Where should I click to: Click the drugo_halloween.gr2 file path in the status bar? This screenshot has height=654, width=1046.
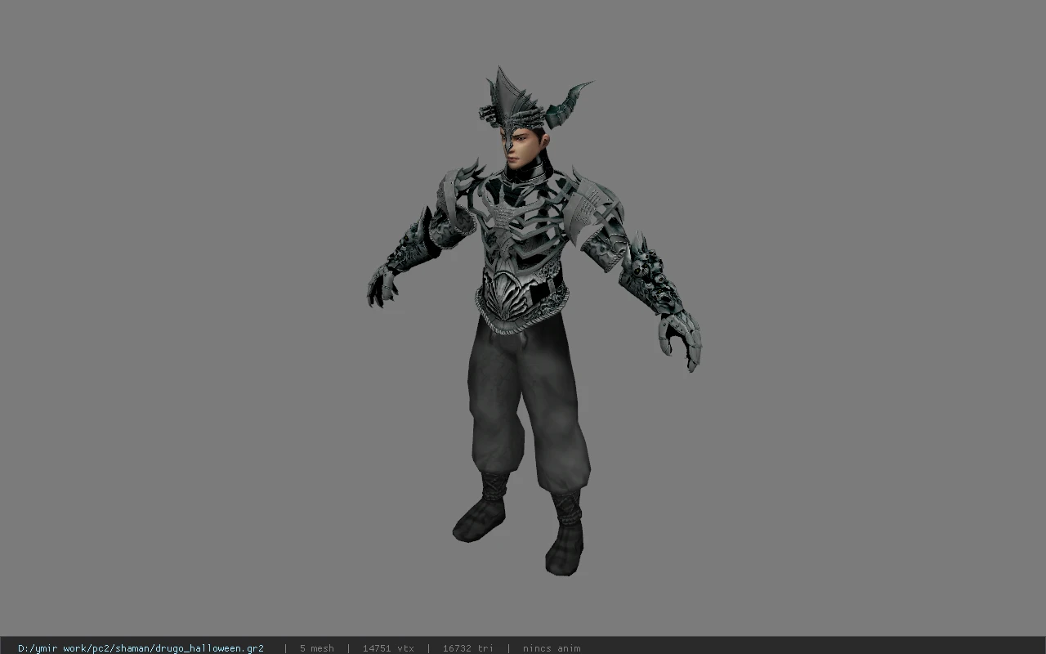point(141,648)
